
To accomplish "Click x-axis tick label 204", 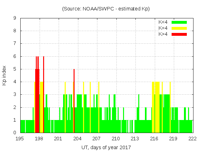I will point(78,138).
